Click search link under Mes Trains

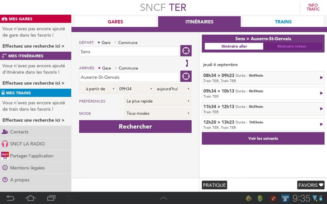pos(33,120)
